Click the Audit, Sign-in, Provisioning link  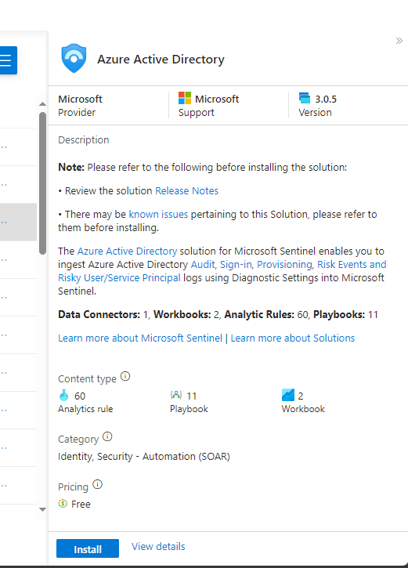point(251,265)
